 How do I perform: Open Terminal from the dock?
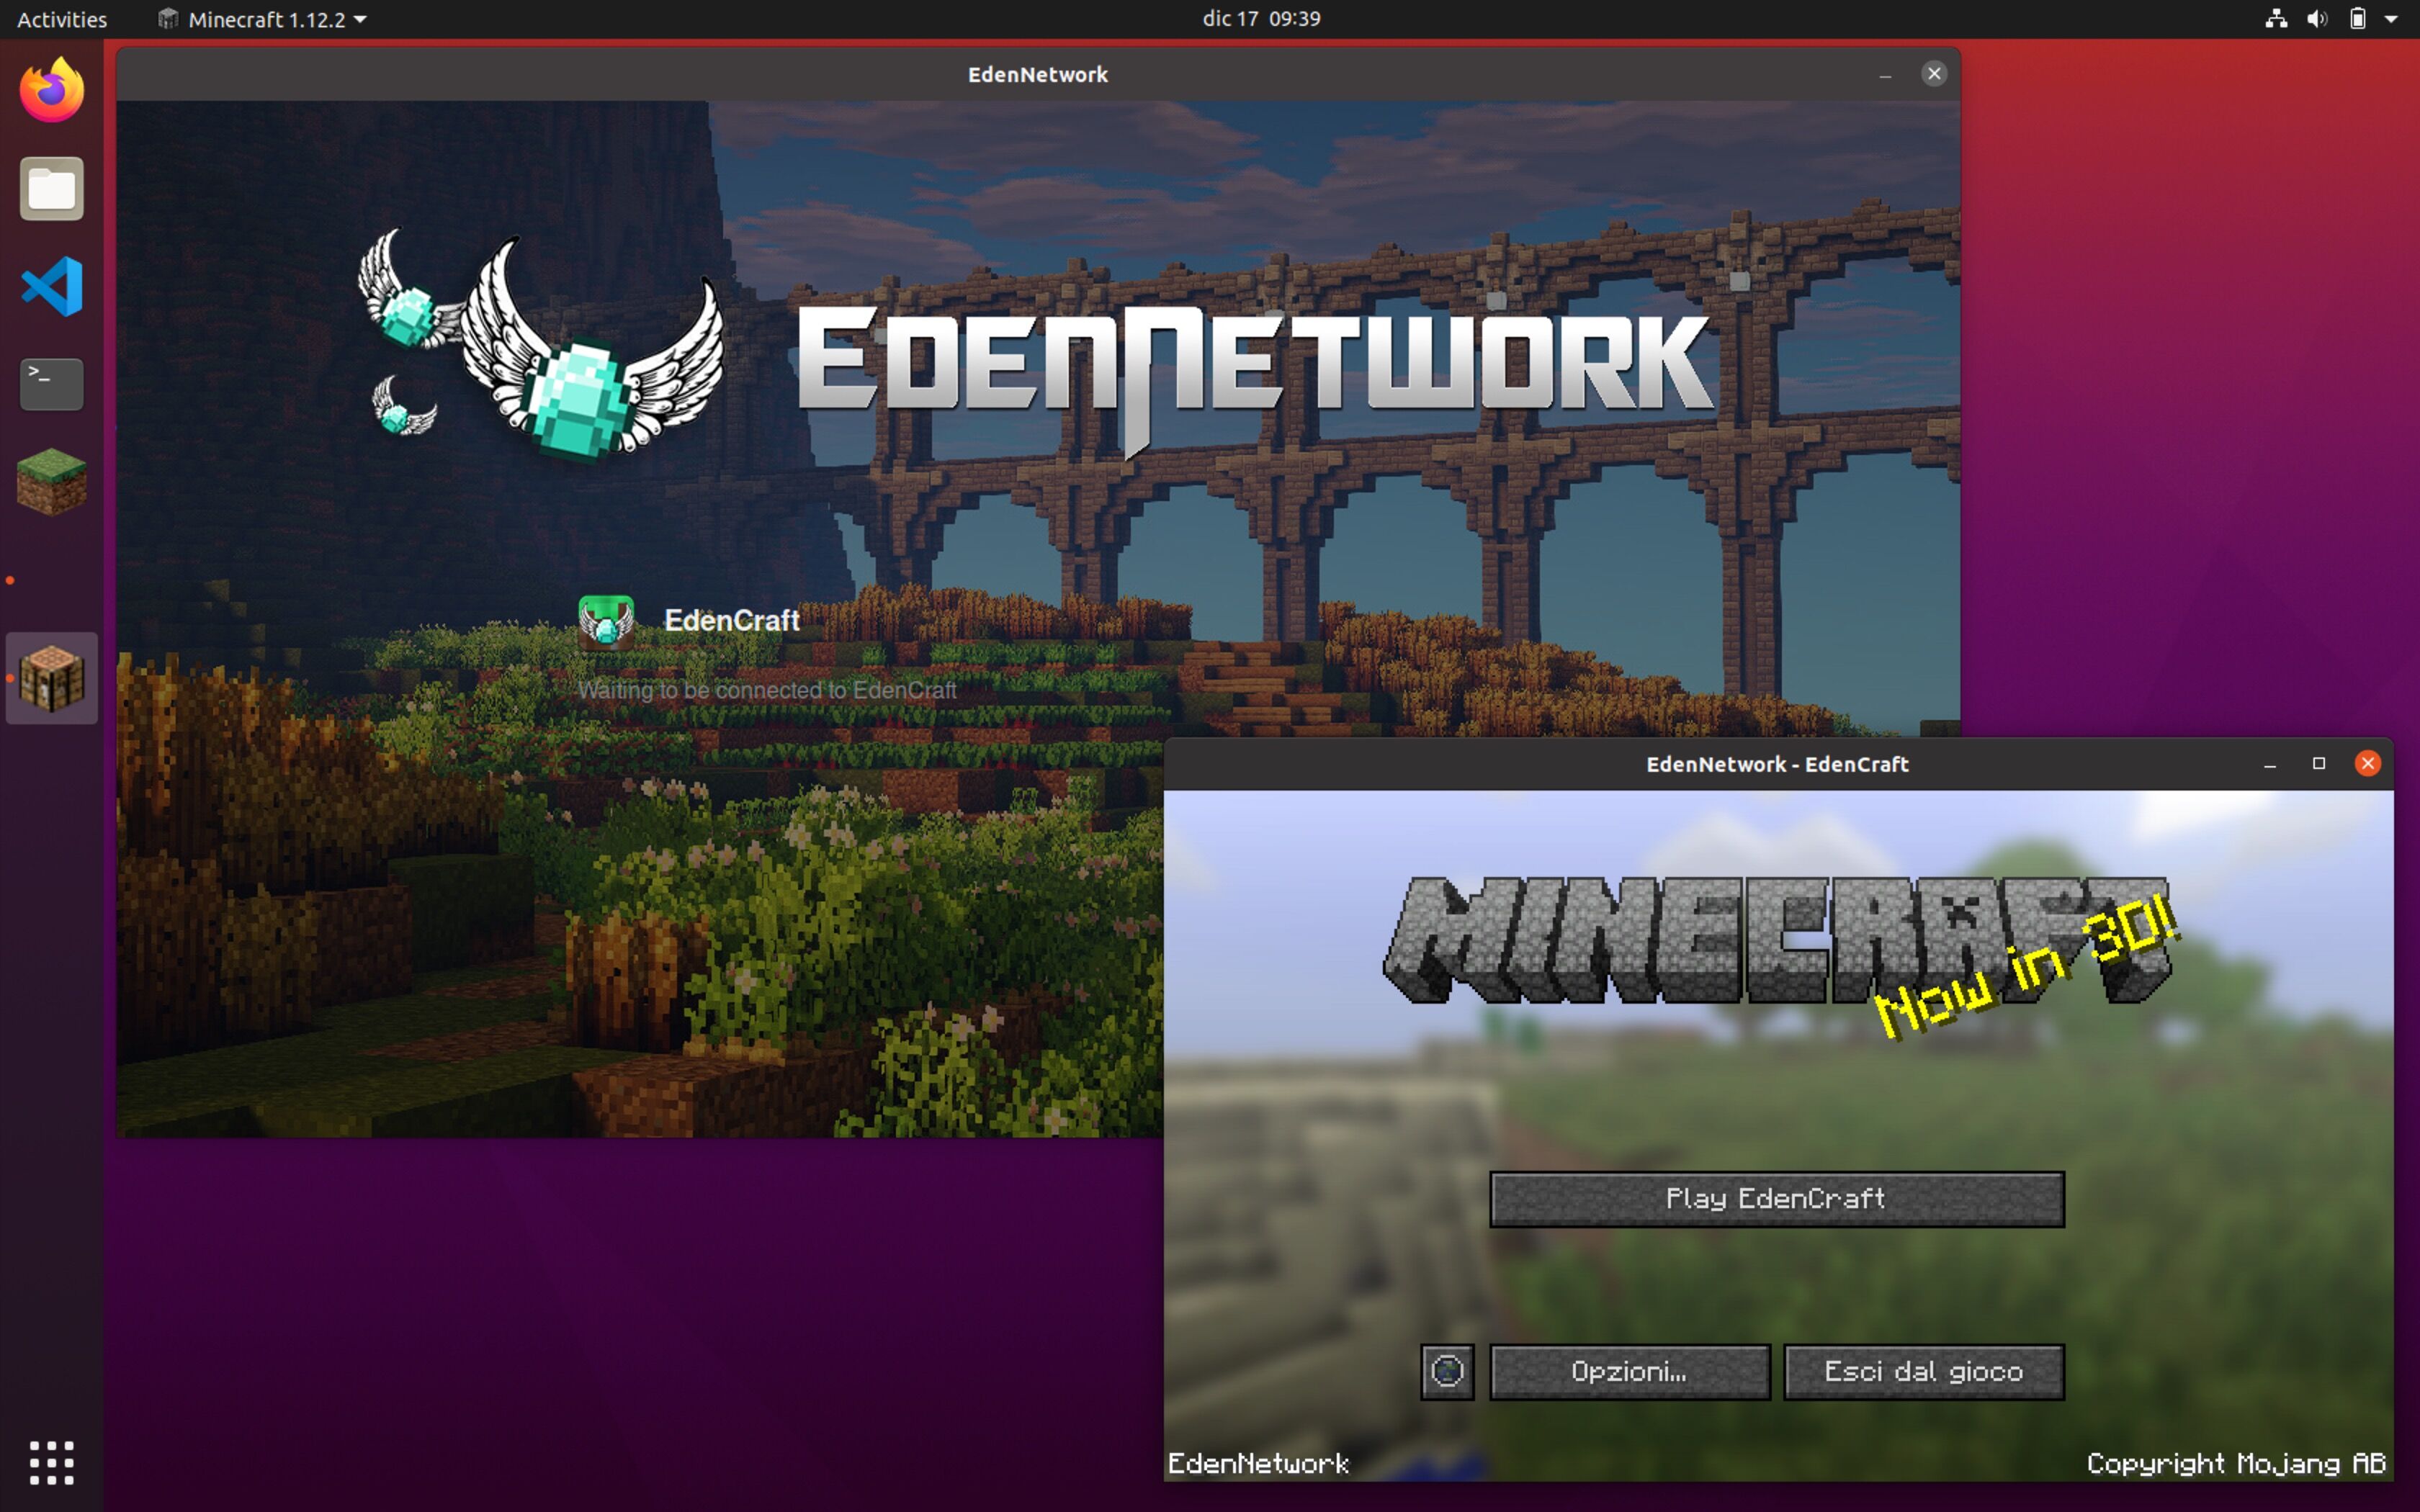[52, 384]
